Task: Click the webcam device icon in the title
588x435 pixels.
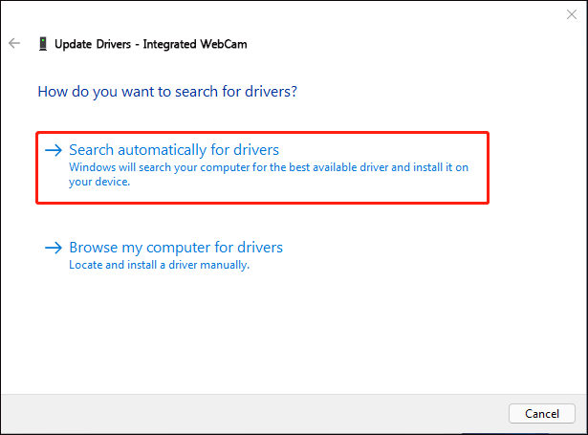Action: (43, 44)
